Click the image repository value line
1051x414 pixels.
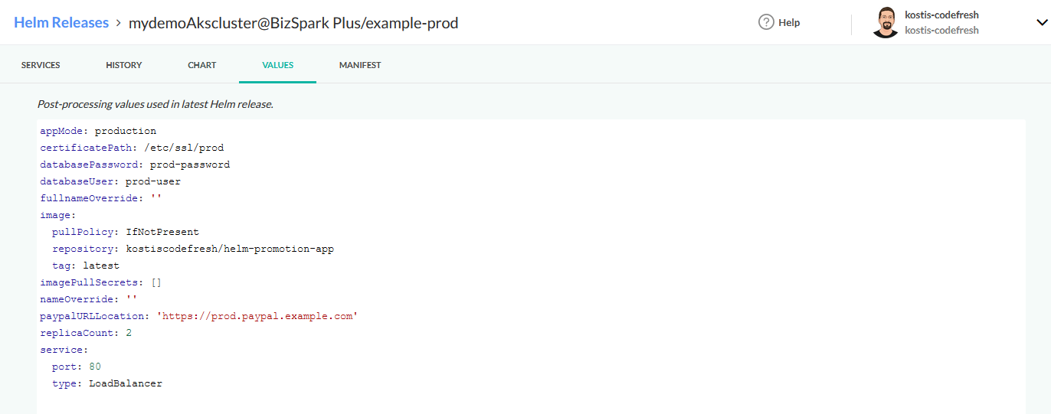[x=230, y=249]
